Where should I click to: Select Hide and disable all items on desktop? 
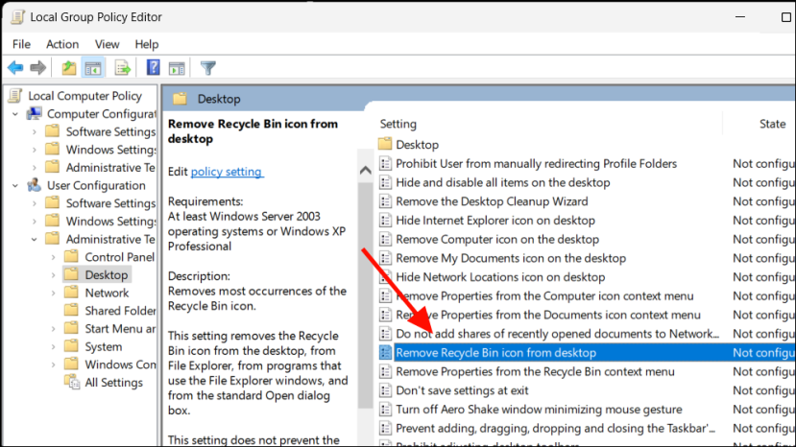(502, 182)
